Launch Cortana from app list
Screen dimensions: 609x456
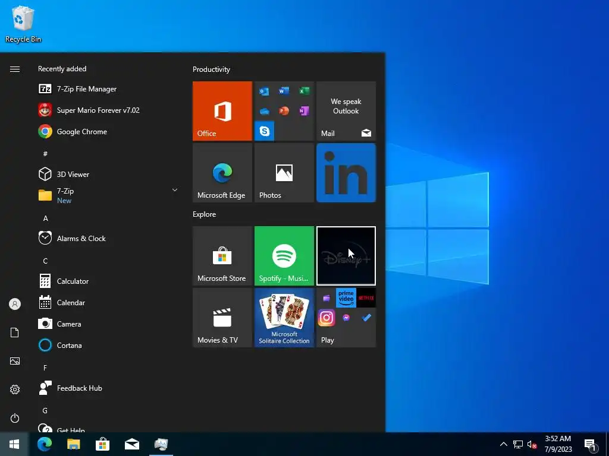[x=109, y=345]
